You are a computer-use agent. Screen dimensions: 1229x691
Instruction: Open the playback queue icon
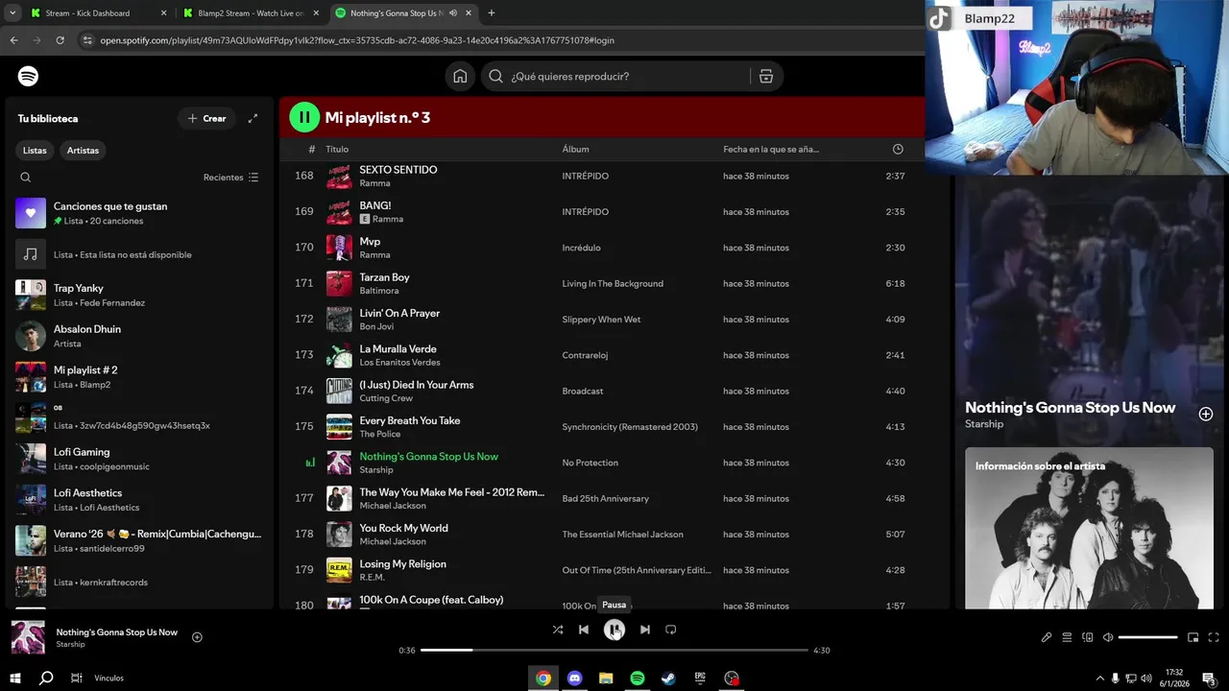pyautogui.click(x=1067, y=637)
